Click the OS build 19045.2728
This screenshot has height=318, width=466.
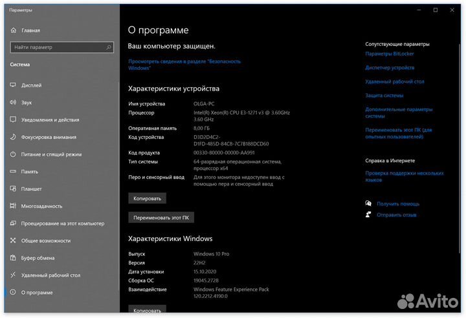[206, 281]
